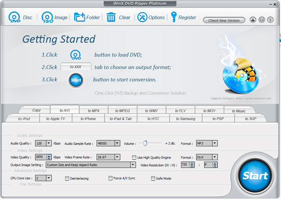Click the resolution height stepper arrows
This screenshot has width=281, height=200.
(215, 165)
